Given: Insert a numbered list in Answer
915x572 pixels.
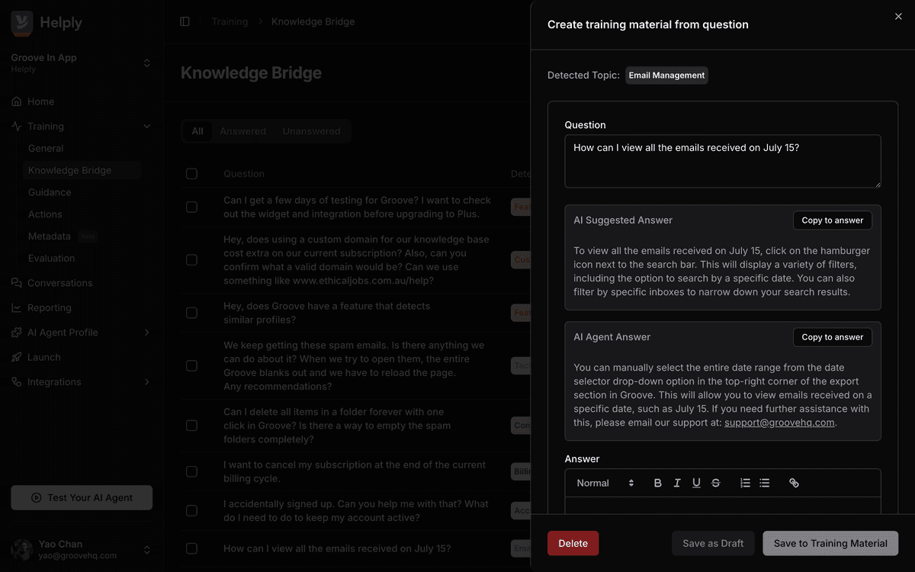Looking at the screenshot, I should point(745,483).
